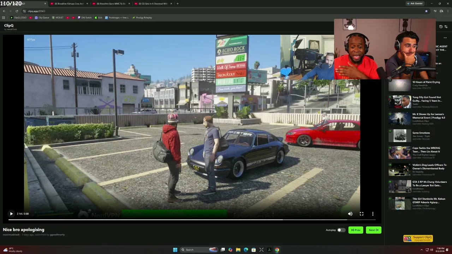Open the Kick bookmark
452x254 pixels.
pos(98,18)
